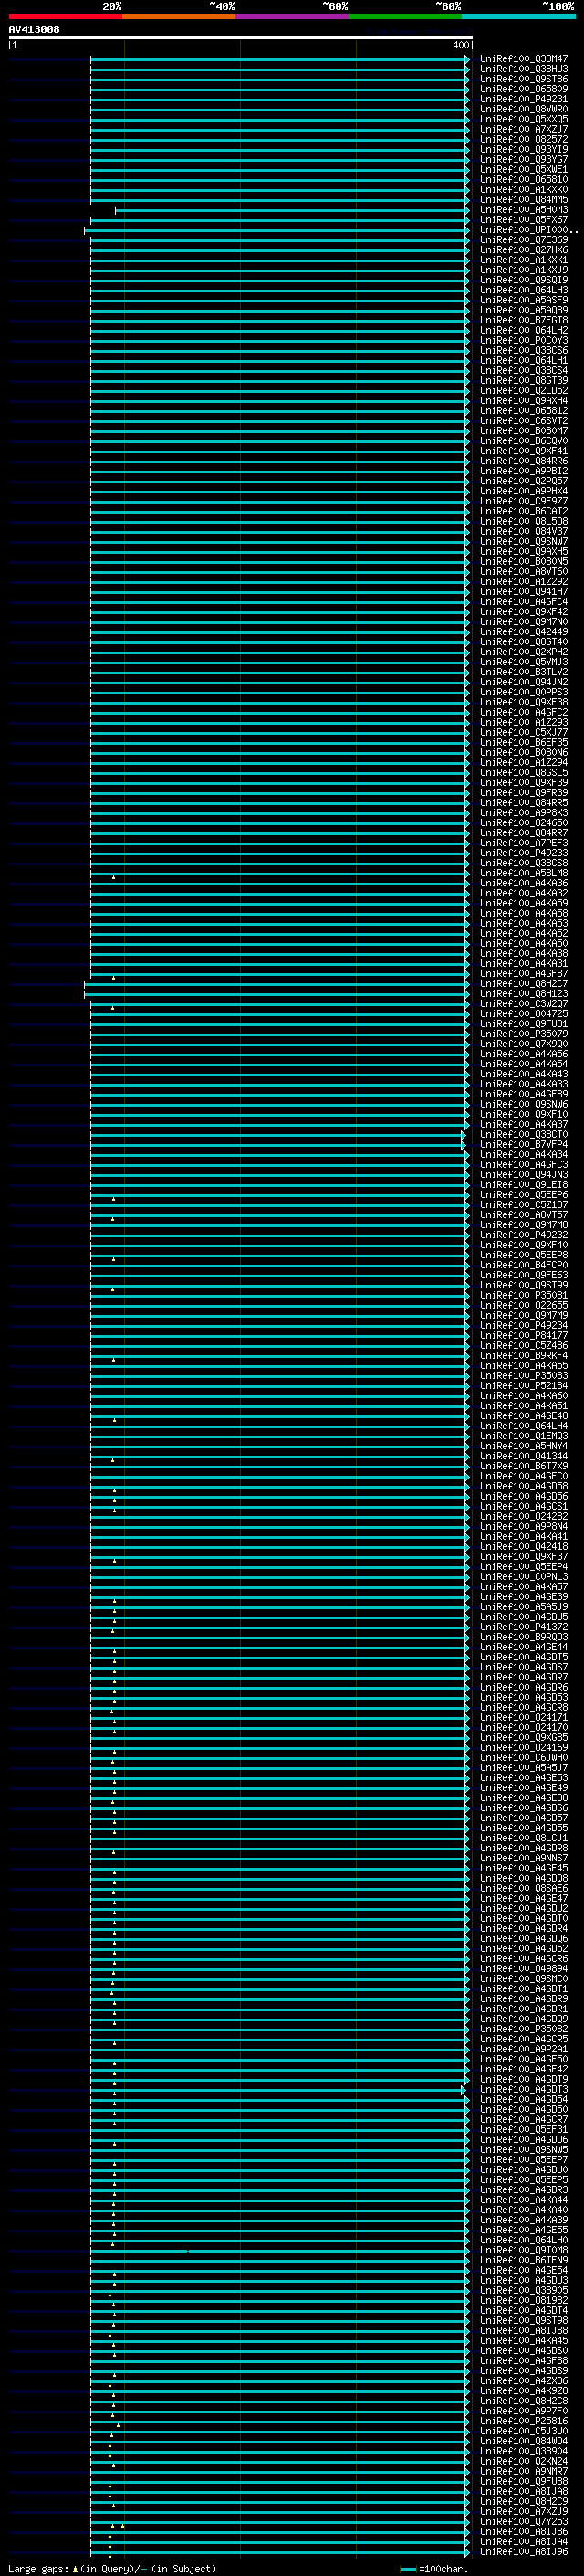Click the yellow gap marker on the Q5EEP8 row

(x=113, y=1258)
